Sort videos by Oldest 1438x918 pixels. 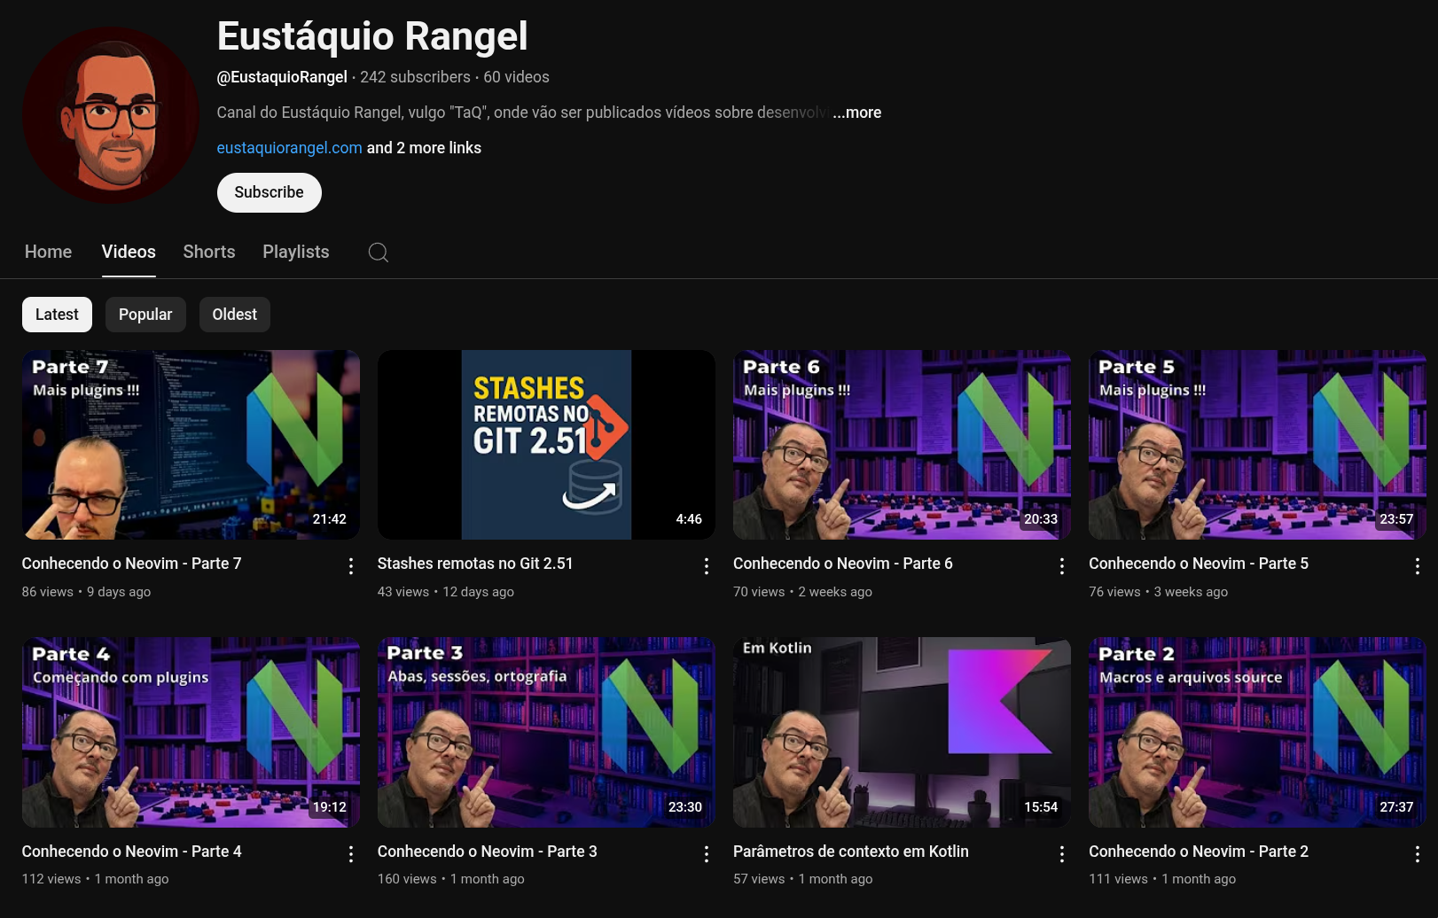[234, 315]
